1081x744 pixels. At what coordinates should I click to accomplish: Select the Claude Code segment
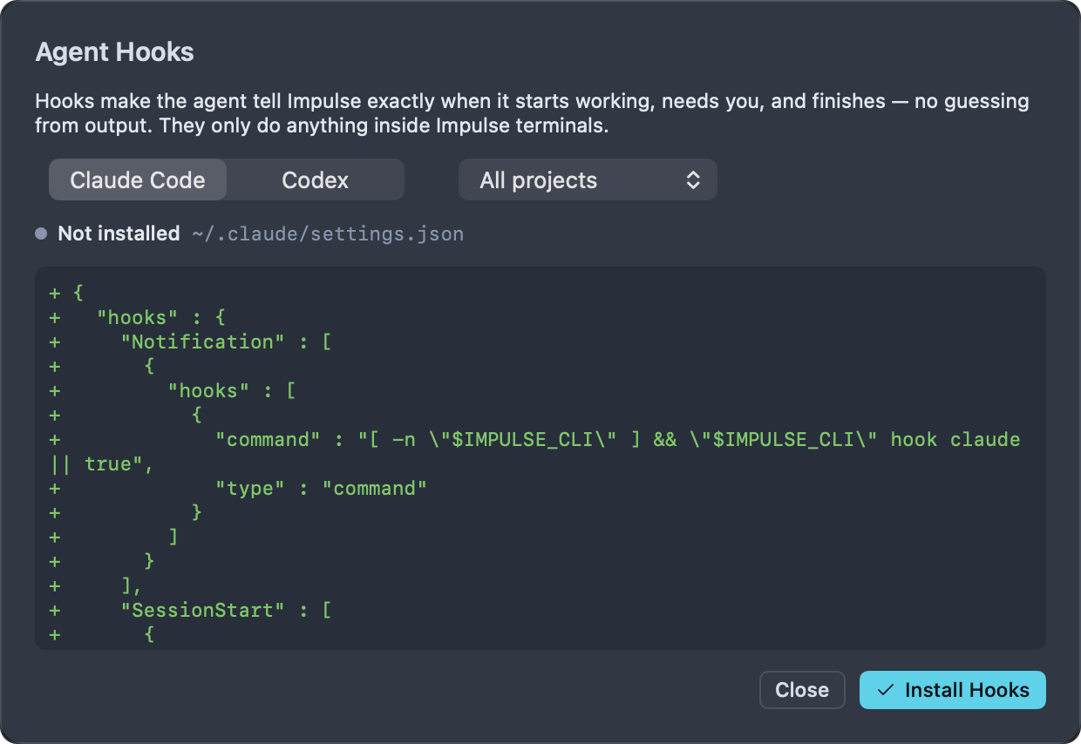tap(138, 180)
